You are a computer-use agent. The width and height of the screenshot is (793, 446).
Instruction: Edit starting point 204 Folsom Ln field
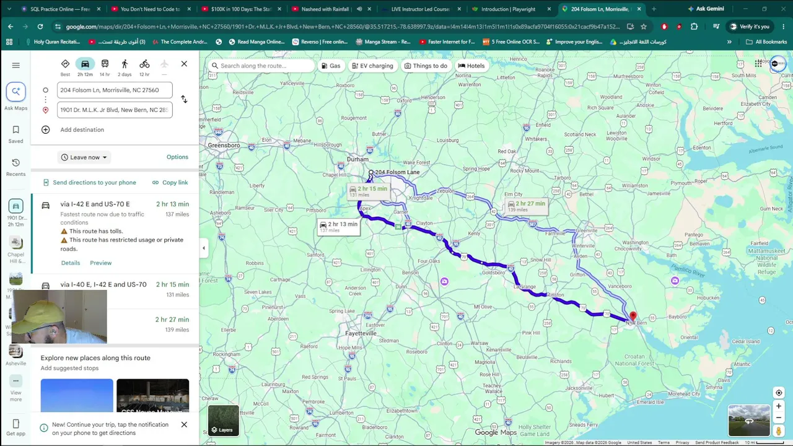point(115,90)
